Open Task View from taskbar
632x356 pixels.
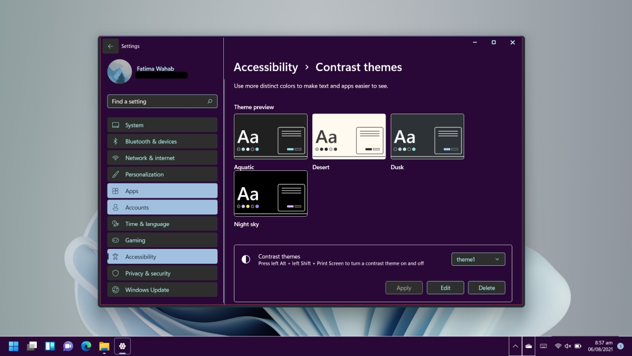click(32, 346)
